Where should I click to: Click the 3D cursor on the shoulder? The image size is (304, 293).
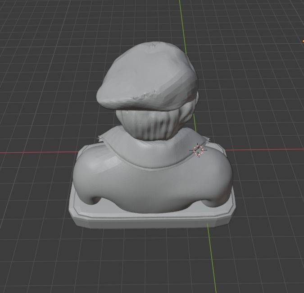tap(198, 150)
